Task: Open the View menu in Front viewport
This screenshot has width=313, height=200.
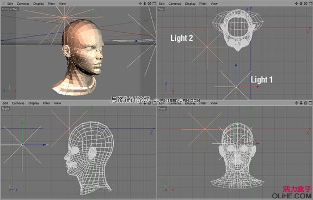Action: 214,103
